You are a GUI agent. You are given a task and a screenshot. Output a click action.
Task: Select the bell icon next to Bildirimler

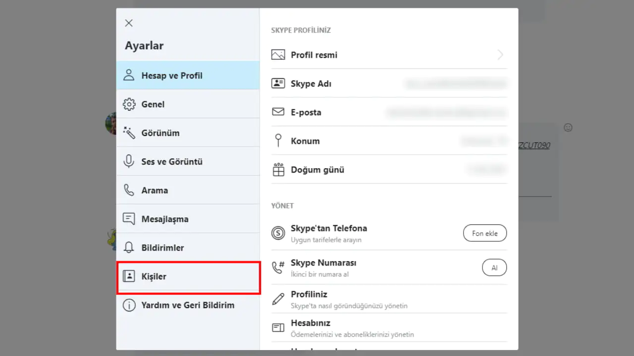point(129,247)
